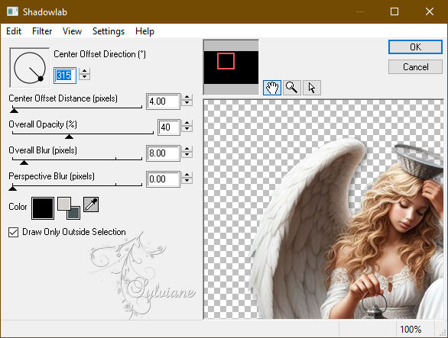Click the Cancel button

click(x=415, y=67)
